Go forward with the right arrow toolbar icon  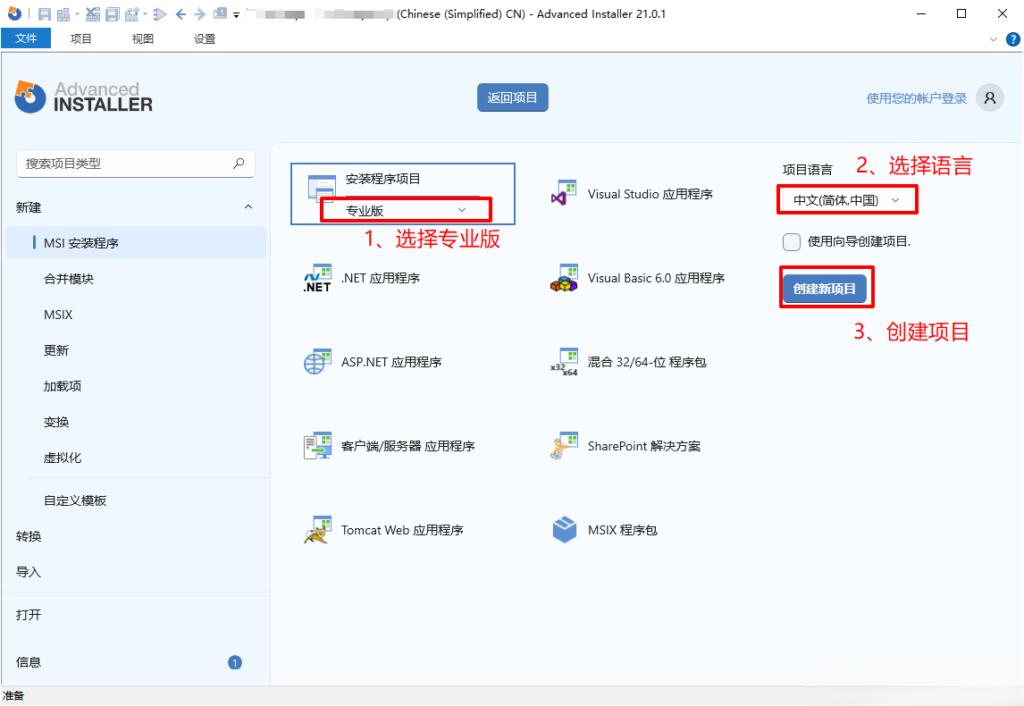200,13
